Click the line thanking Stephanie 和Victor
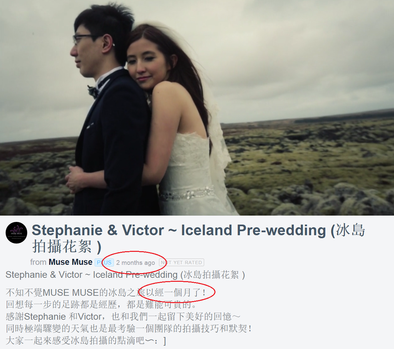The width and height of the screenshot is (394, 349). pos(123,316)
